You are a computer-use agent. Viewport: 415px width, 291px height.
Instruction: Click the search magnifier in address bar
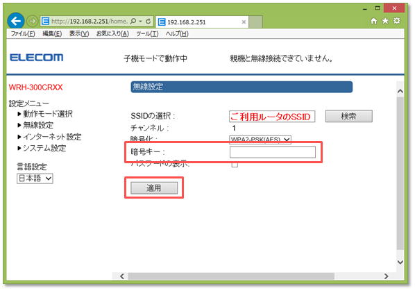click(x=134, y=21)
